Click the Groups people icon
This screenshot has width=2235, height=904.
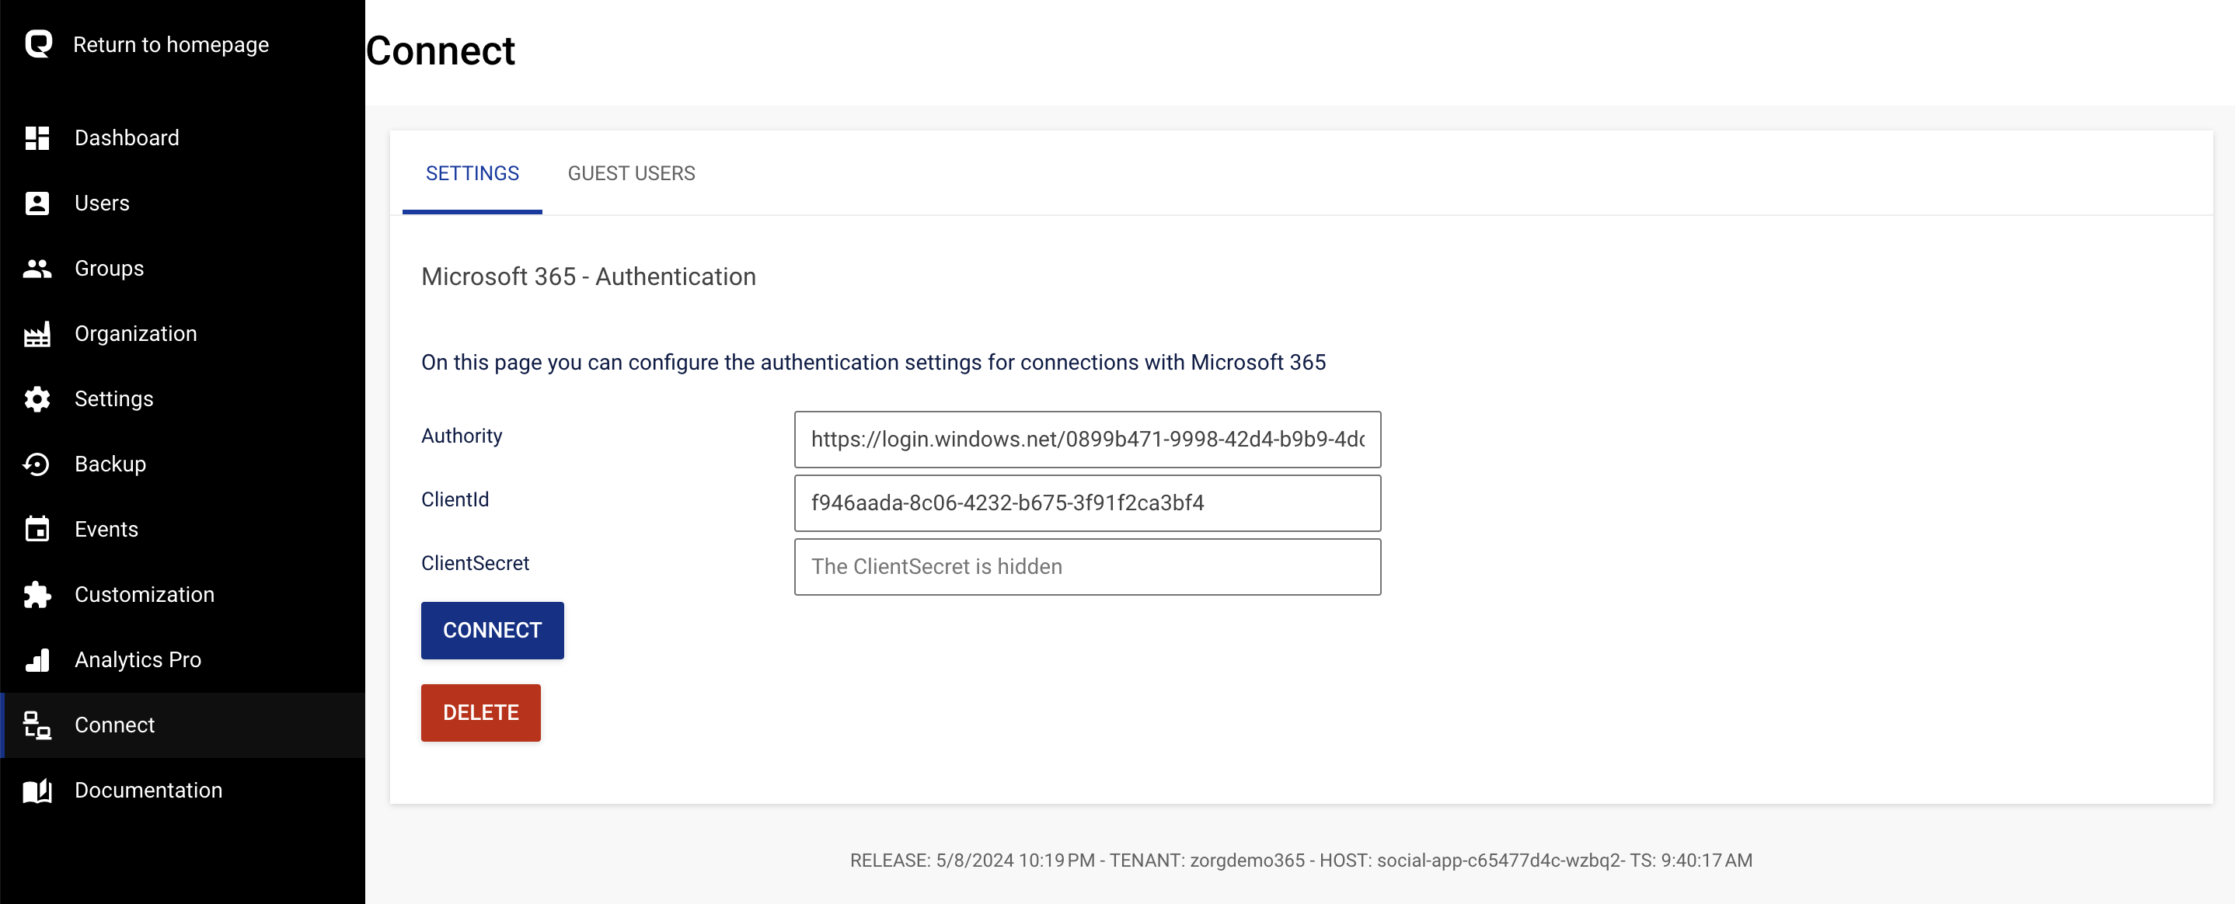[37, 269]
